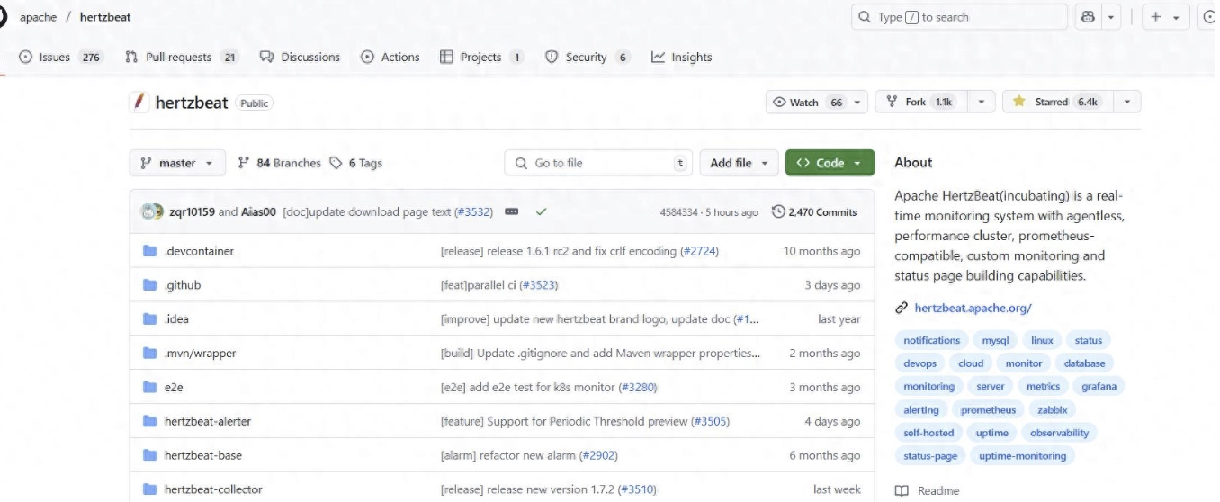The height and width of the screenshot is (502, 1220).
Task: Open the Insights tab
Action: [682, 57]
